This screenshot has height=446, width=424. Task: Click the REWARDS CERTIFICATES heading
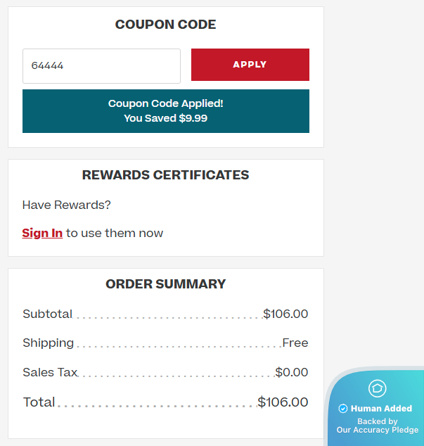166,175
